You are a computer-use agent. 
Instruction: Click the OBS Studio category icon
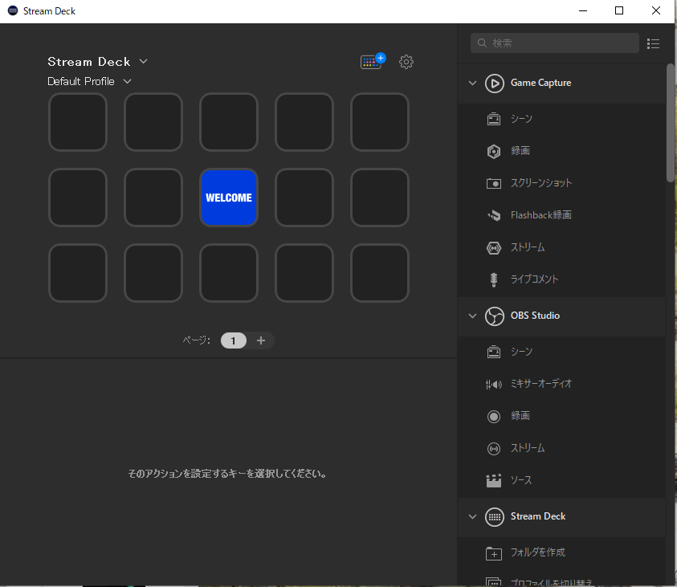tap(495, 316)
